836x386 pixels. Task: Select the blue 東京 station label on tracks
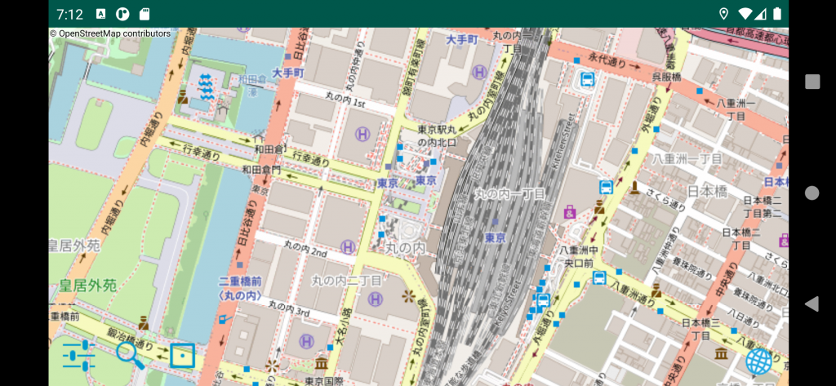pyautogui.click(x=495, y=237)
